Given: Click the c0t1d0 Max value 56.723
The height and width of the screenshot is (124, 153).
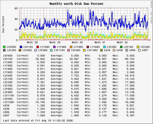Looking at the screenshot, I should [x=130, y=59].
